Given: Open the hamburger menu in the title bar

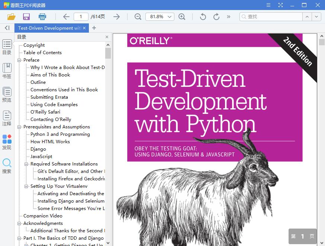Looking at the screenshot, I should click(268, 5).
